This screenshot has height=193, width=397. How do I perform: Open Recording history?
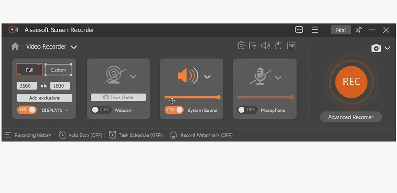(x=33, y=136)
